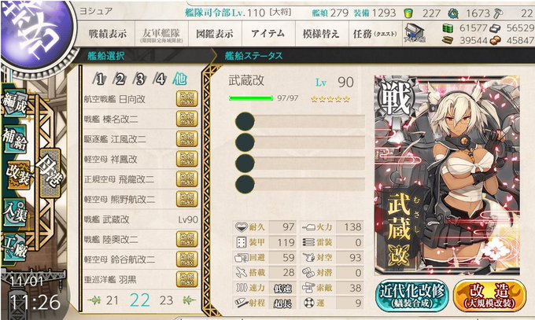This screenshot has width=535, height=320.
Task: Go to previous ship list page arrow
Action: (94, 300)
